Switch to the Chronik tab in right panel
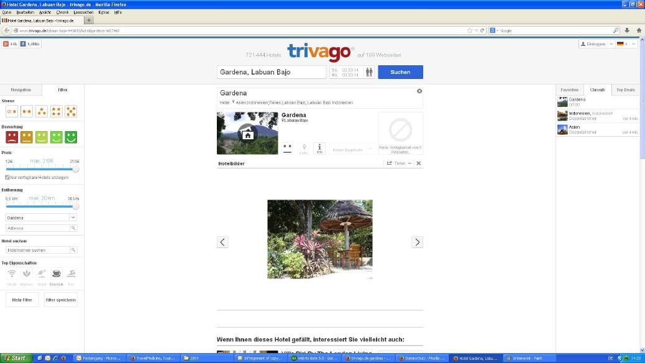 (597, 90)
